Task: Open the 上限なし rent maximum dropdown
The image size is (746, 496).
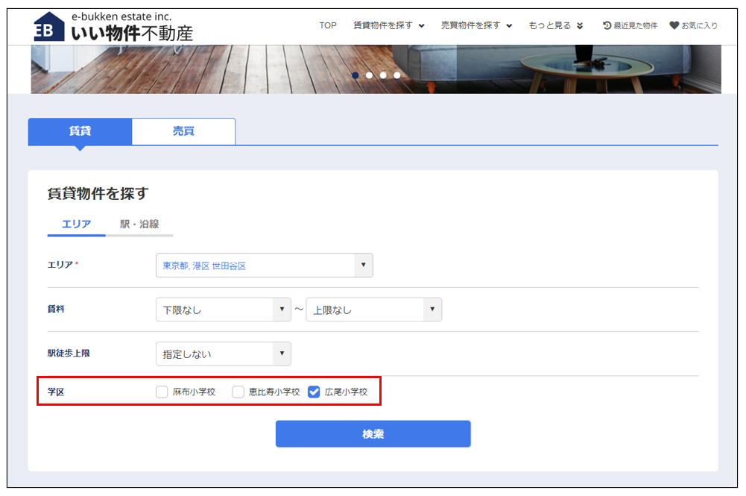Action: click(x=373, y=310)
